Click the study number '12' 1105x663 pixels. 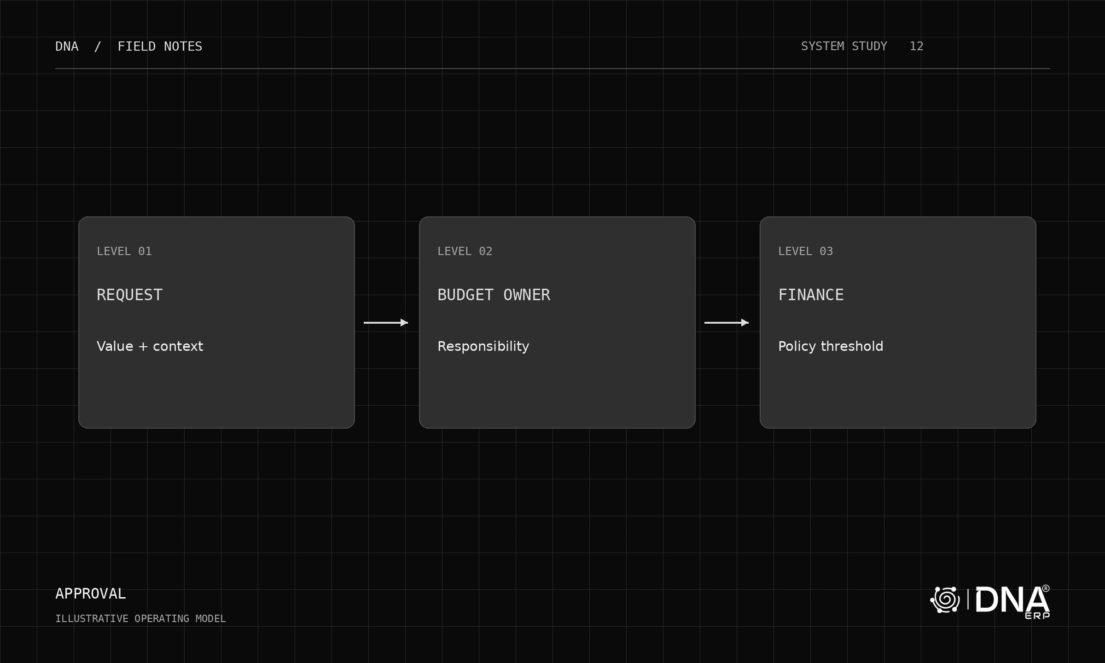[x=916, y=47]
